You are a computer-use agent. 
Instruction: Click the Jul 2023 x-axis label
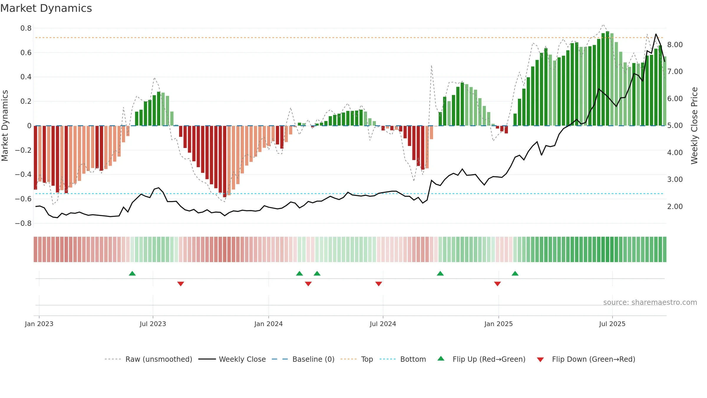pyautogui.click(x=153, y=324)
